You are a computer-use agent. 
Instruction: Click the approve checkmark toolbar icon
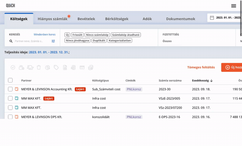[13, 67]
